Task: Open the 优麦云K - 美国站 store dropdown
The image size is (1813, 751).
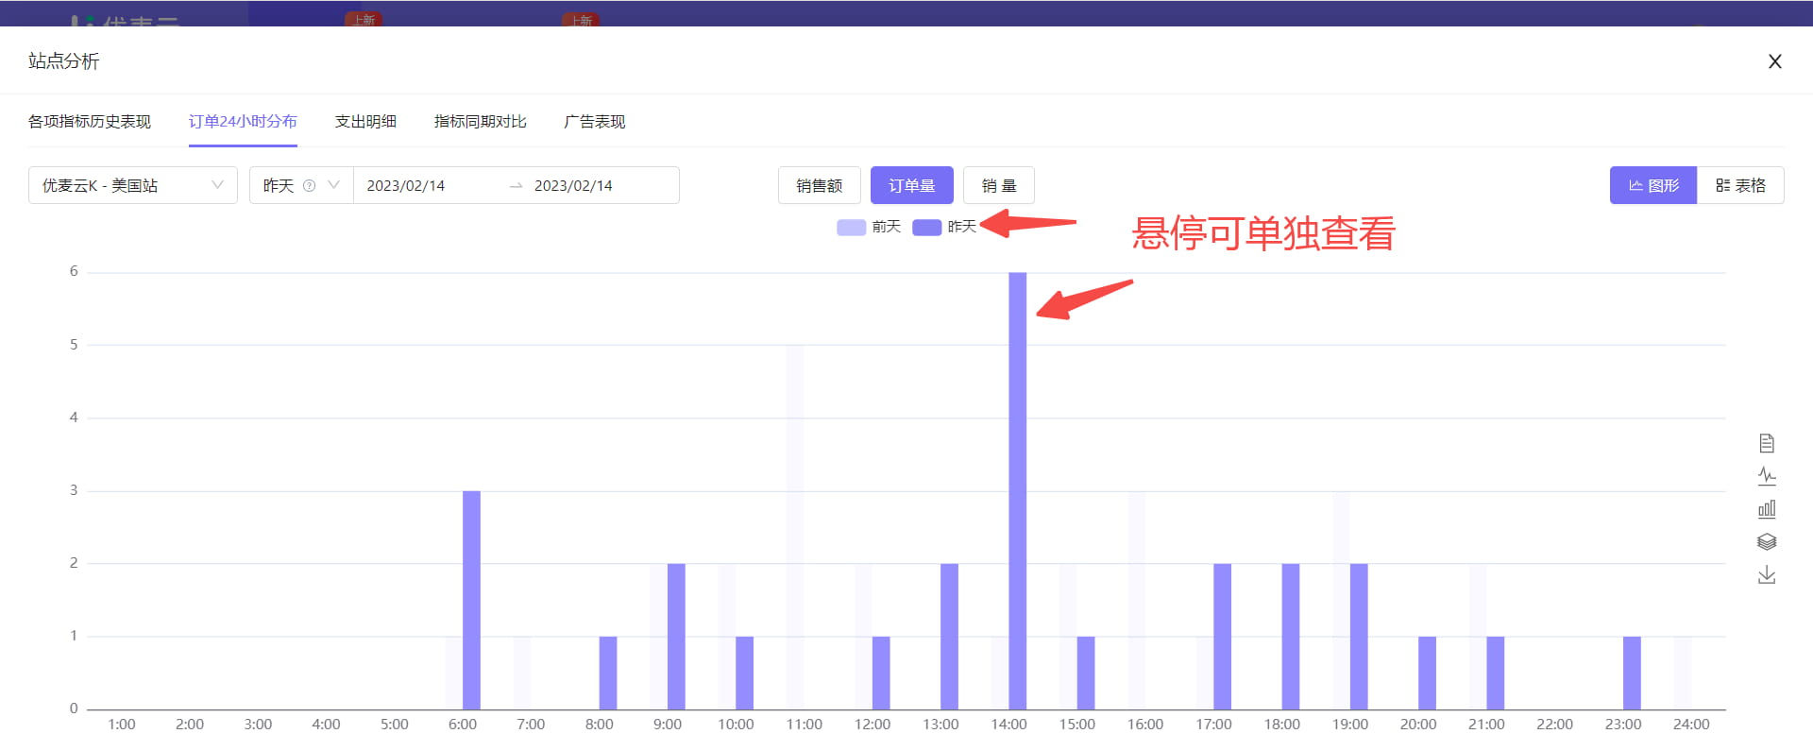Action: [133, 185]
